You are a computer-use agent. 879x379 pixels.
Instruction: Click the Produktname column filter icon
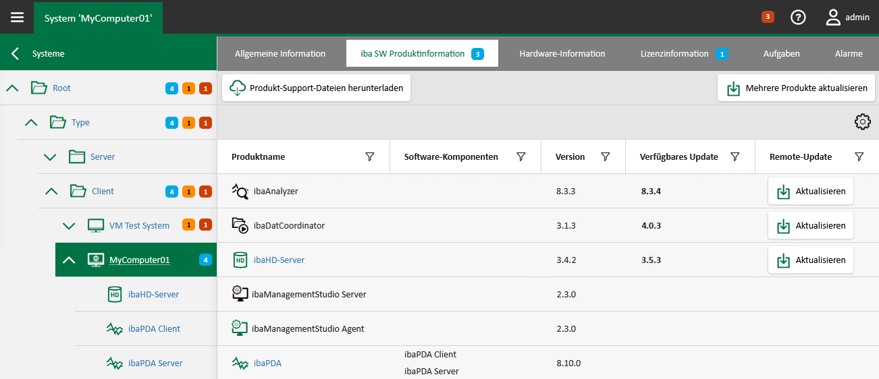pos(369,156)
